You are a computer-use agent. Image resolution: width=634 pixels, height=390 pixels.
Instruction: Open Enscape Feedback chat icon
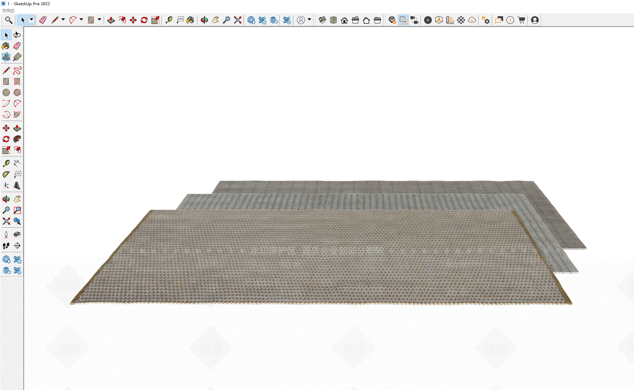pyautogui.click(x=499, y=20)
